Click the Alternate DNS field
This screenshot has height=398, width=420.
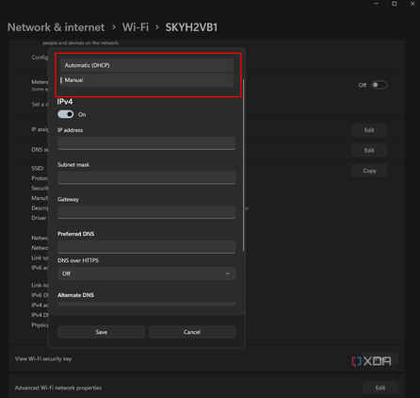pos(147,305)
